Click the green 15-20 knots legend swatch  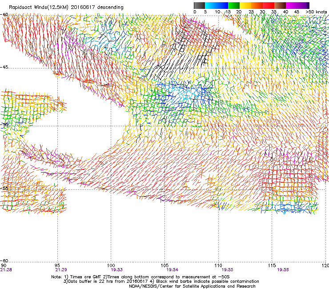click(234, 5)
